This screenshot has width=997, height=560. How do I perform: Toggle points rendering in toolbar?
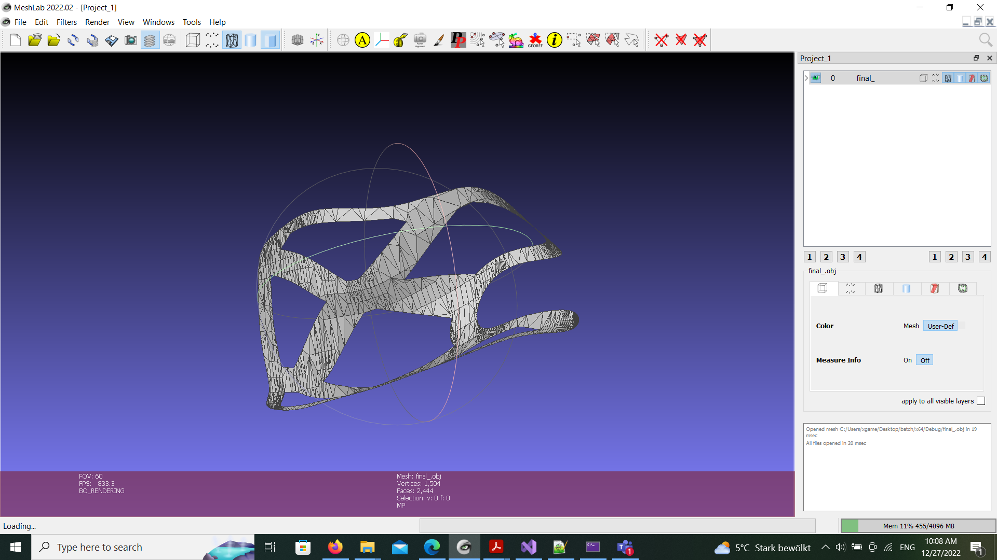tap(212, 40)
